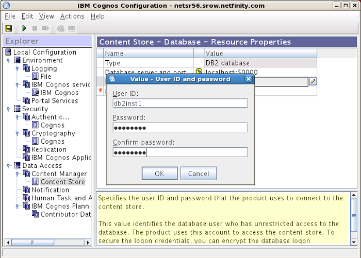
Task: Click the green Start service icon
Action: pyautogui.click(x=24, y=28)
